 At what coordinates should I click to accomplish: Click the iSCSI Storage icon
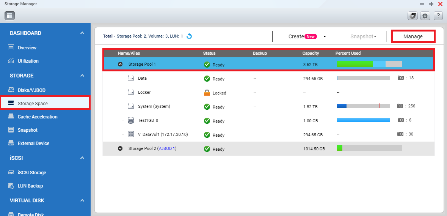11,172
